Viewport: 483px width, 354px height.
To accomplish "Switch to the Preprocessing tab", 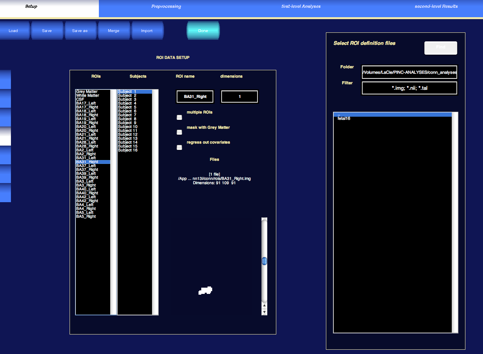I will click(166, 7).
